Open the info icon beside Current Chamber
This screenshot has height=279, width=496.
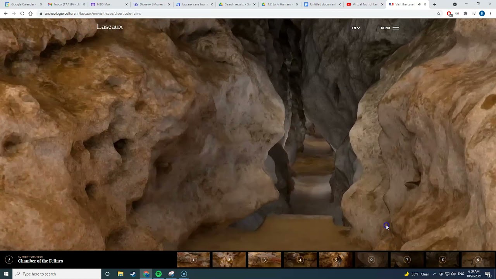click(x=9, y=260)
